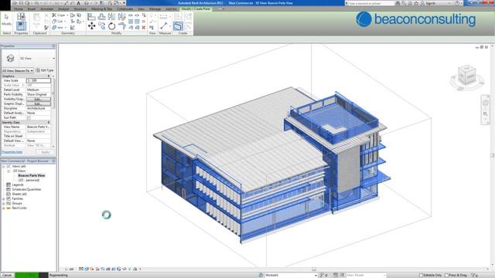Select the Trim/Extend to Corner tool
The width and height of the screenshot is (495, 278).
coord(122,25)
